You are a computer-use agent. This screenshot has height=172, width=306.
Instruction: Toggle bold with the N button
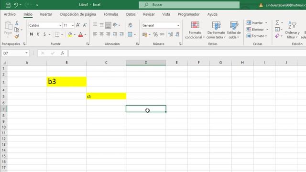[32, 34]
